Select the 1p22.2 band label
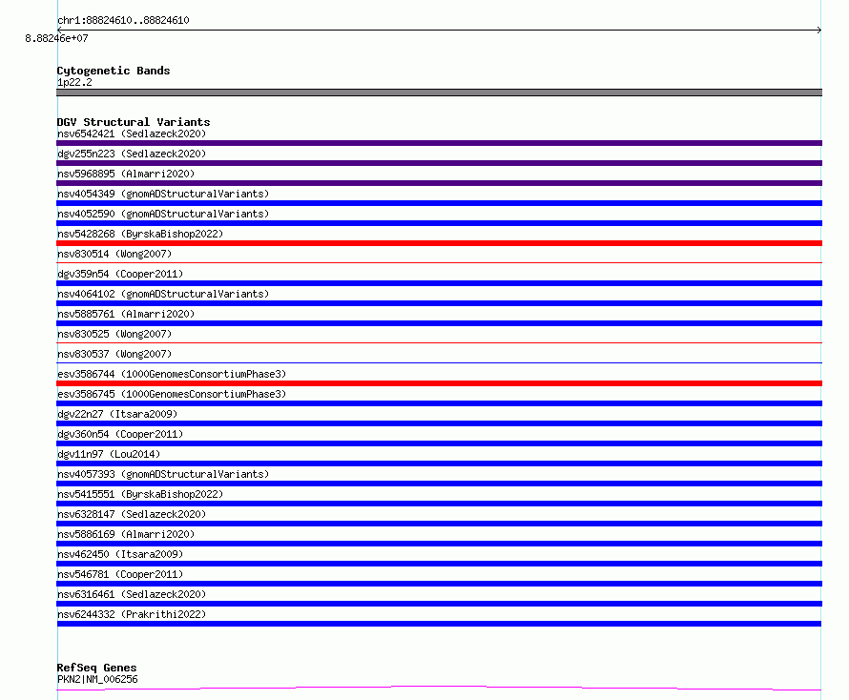849x700 pixels. pyautogui.click(x=74, y=82)
